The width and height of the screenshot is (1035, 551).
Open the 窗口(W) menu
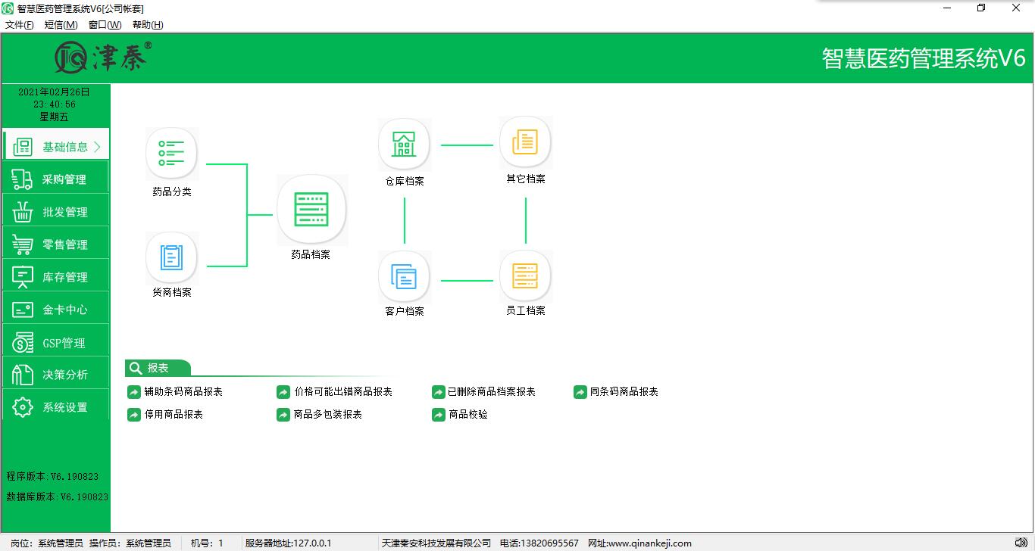[105, 25]
